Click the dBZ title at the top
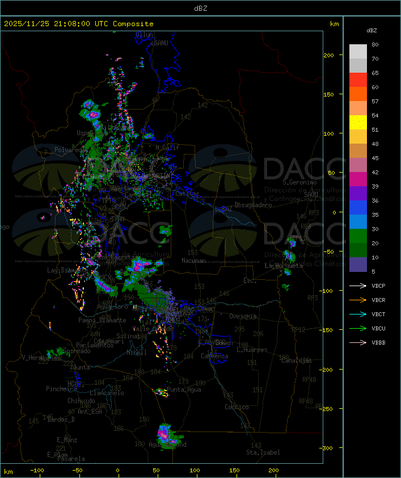 click(201, 8)
